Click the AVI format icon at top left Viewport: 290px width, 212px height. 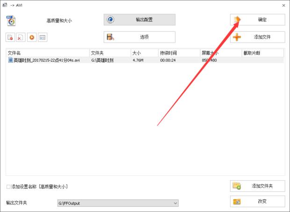[x=11, y=21]
